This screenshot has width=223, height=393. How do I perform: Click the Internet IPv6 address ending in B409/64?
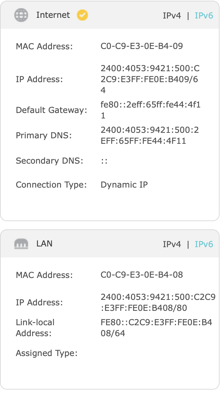tap(150, 79)
